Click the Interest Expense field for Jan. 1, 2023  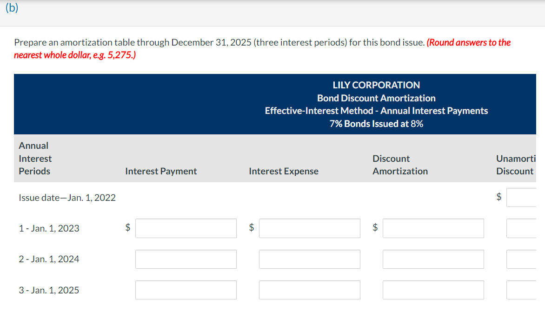(x=309, y=228)
